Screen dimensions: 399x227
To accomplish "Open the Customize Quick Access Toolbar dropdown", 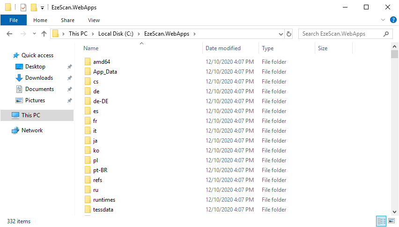I will tap(42, 8).
